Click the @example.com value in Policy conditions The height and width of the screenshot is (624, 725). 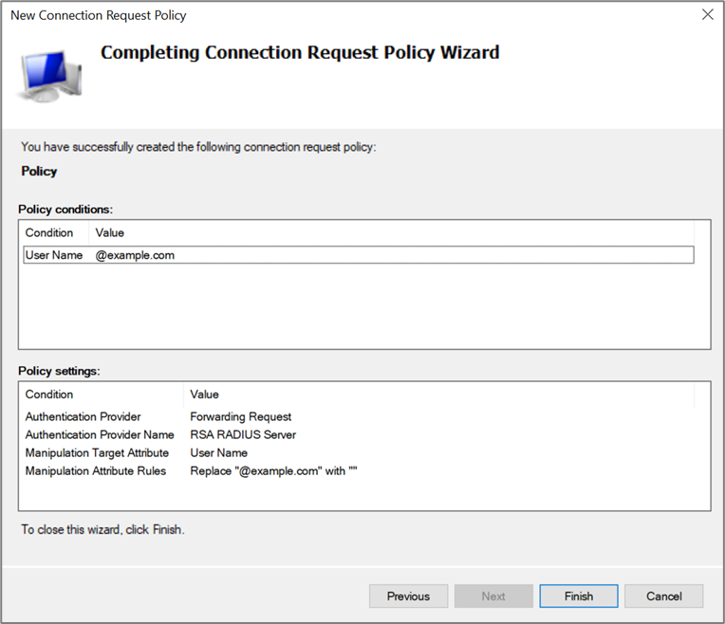click(x=135, y=255)
